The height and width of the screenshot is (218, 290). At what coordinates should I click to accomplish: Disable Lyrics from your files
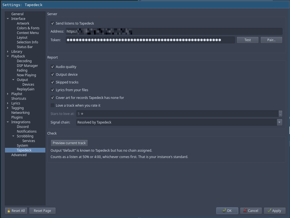[53, 90]
